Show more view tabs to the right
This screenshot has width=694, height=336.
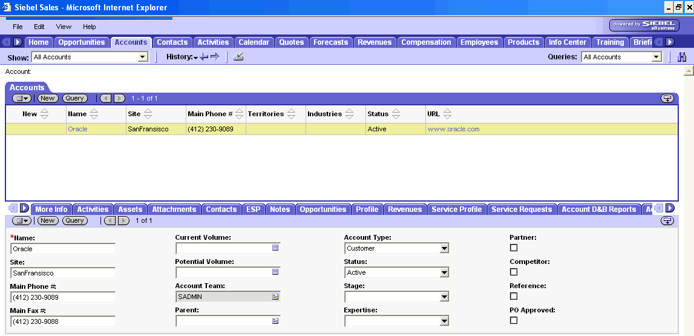(x=670, y=208)
